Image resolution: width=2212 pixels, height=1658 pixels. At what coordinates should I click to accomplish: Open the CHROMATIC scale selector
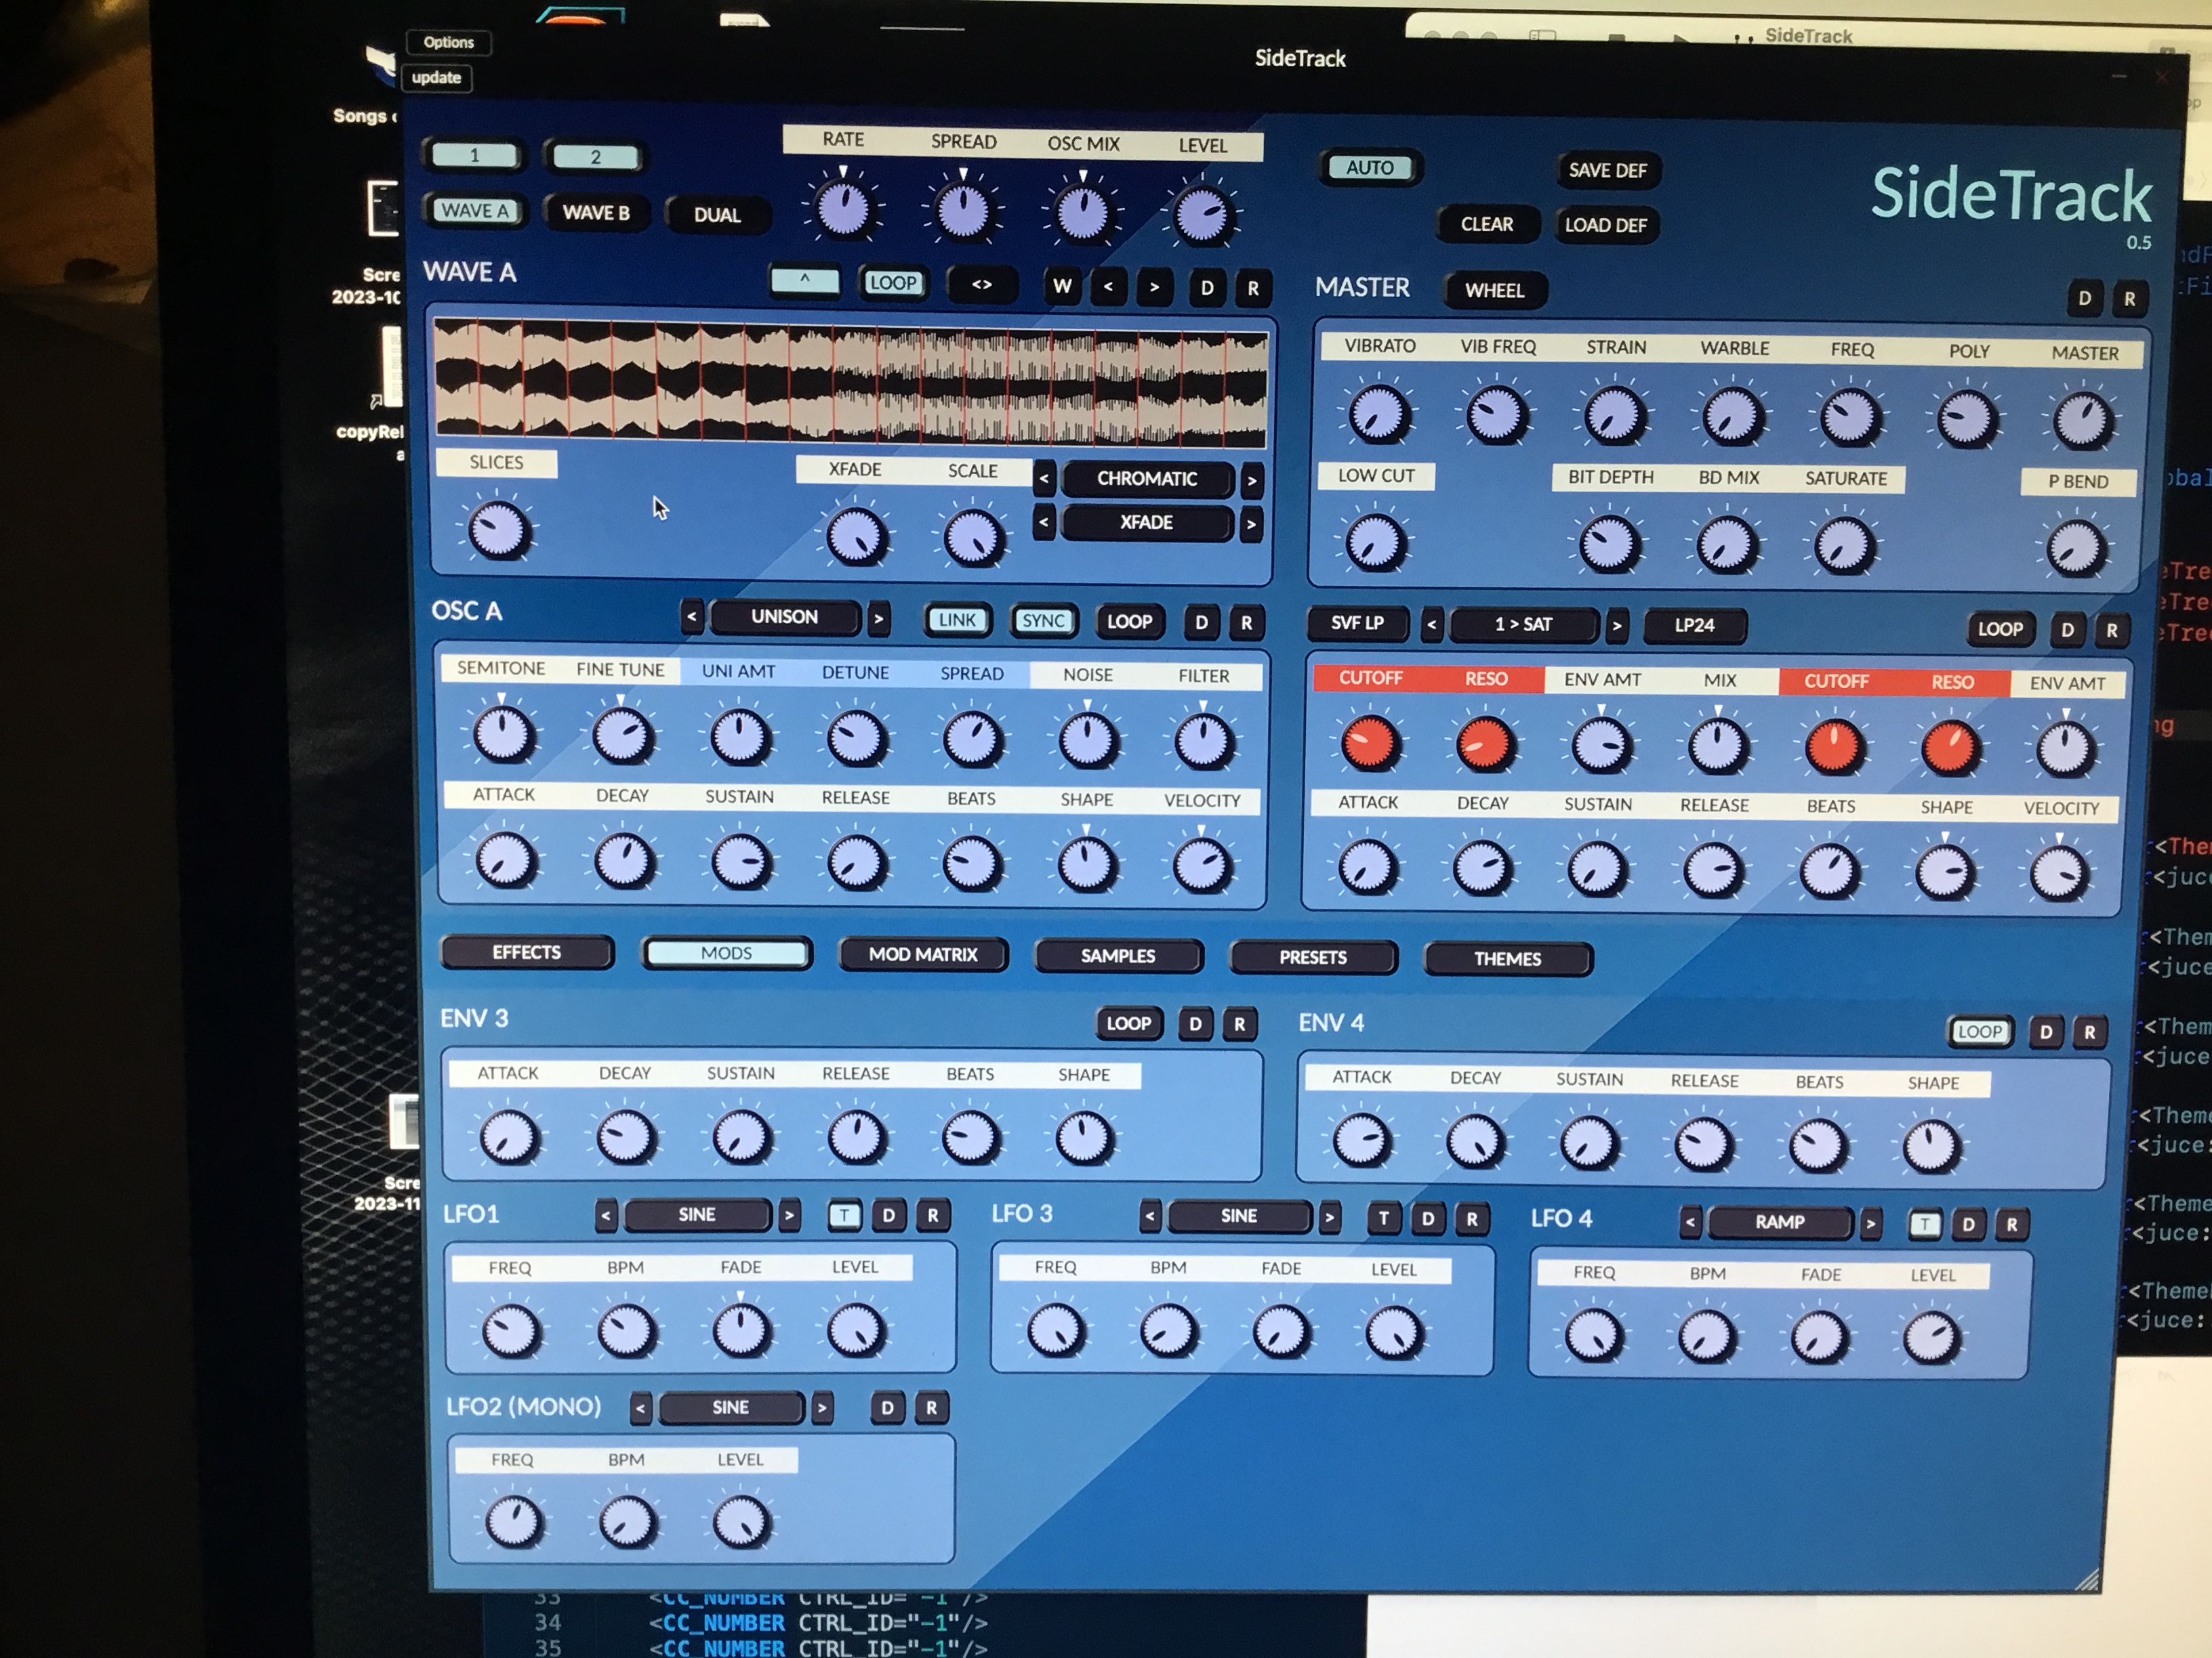(1147, 479)
